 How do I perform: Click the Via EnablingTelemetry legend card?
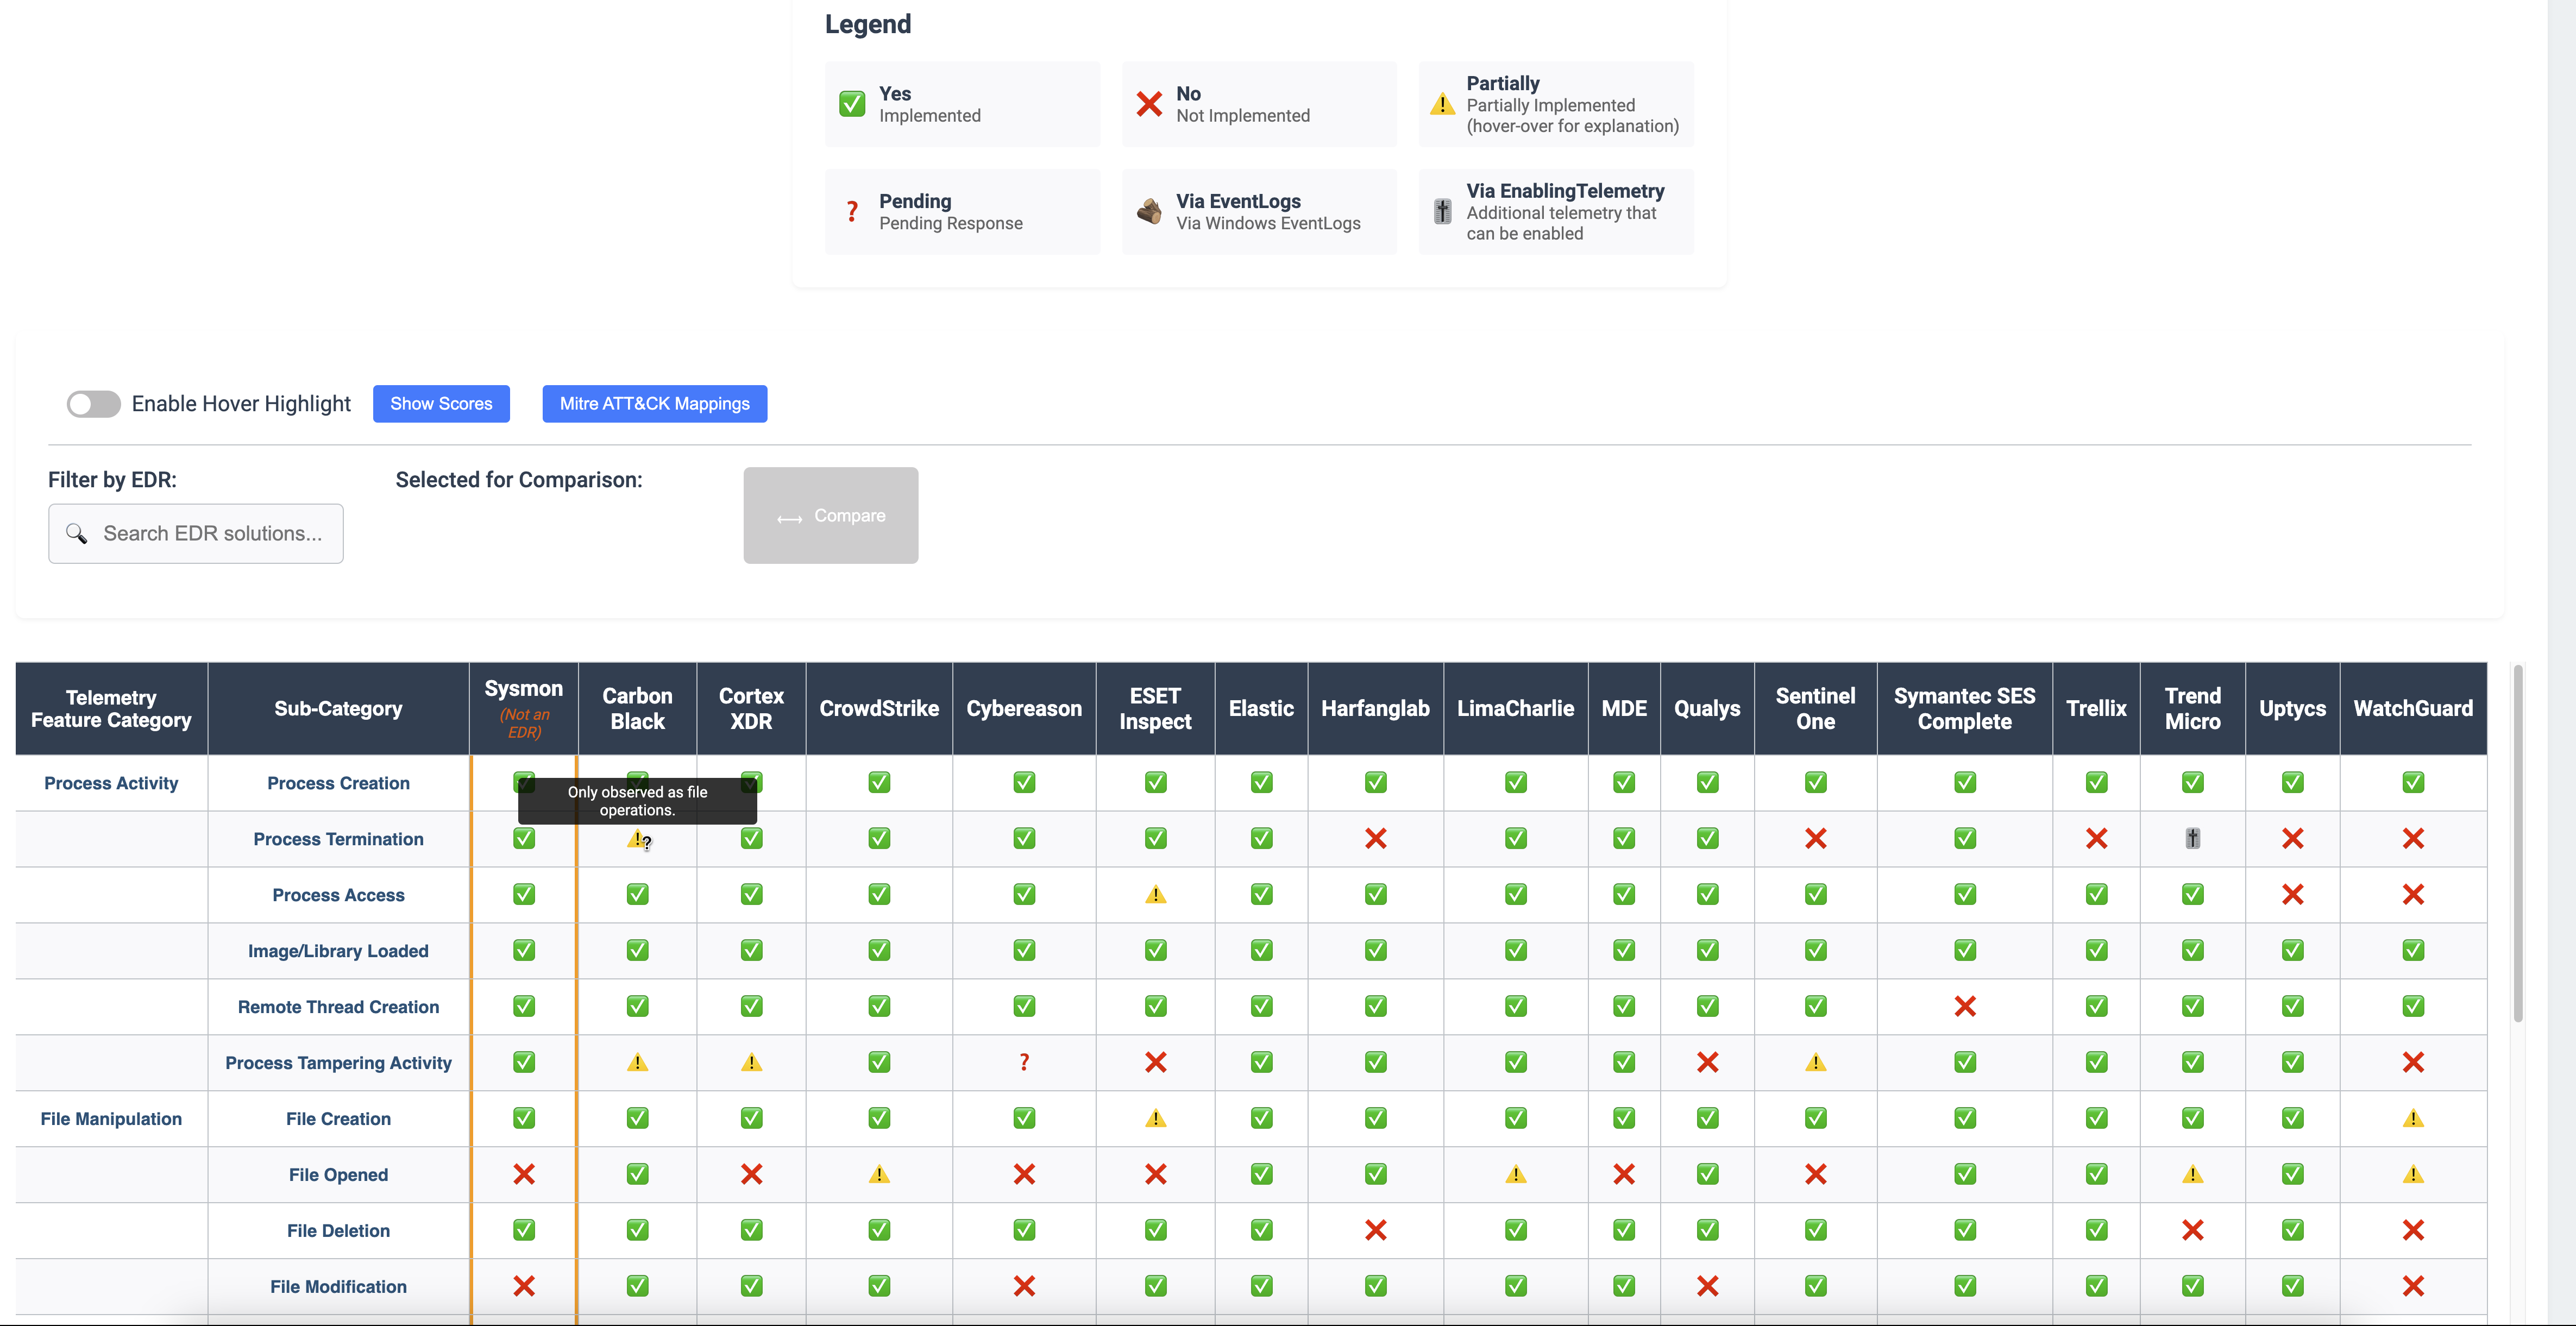[x=1555, y=211]
